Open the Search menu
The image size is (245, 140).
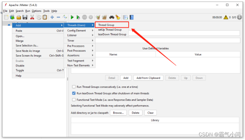tap(20, 11)
